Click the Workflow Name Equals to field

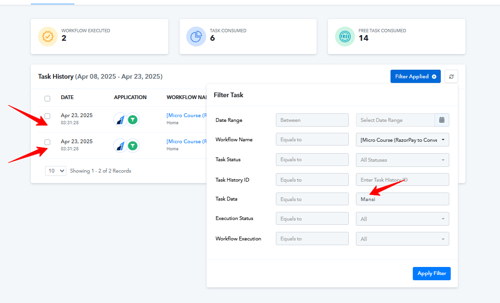(x=312, y=140)
